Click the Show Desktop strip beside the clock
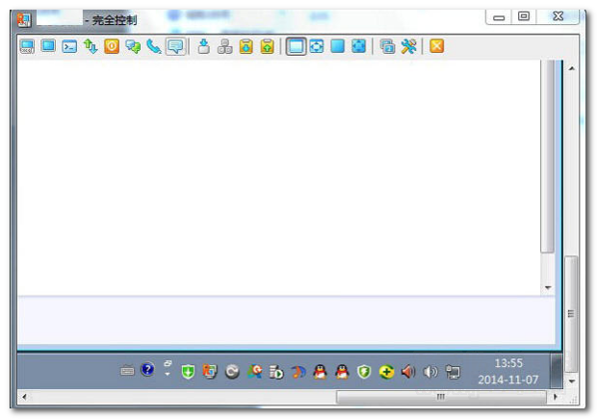 click(x=557, y=371)
